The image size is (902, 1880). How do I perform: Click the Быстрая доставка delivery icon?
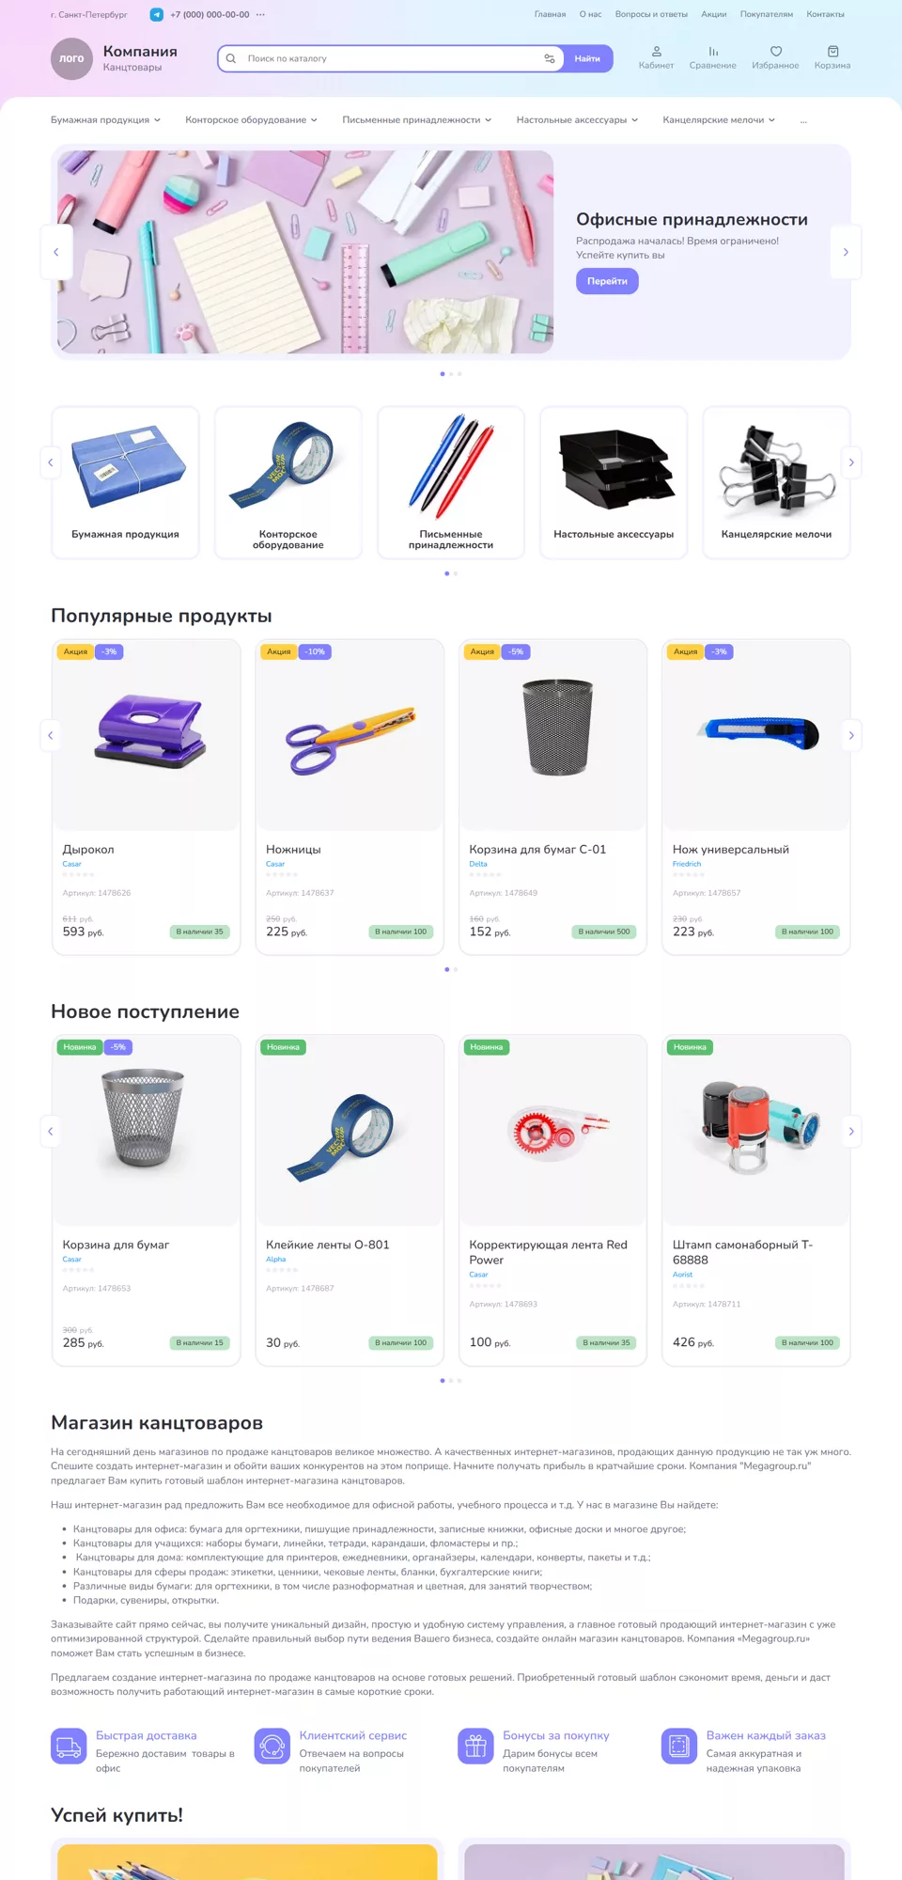click(x=69, y=1747)
